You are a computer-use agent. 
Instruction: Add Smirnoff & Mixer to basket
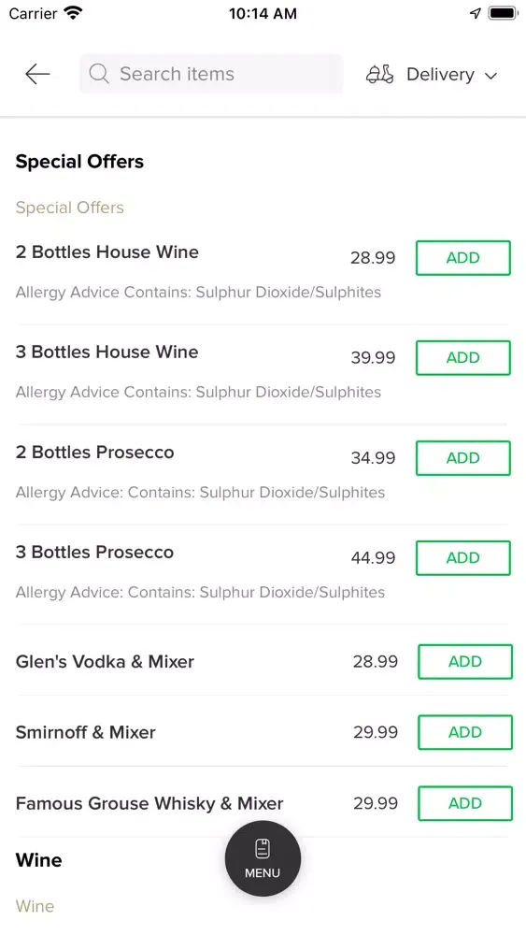pyautogui.click(x=464, y=732)
